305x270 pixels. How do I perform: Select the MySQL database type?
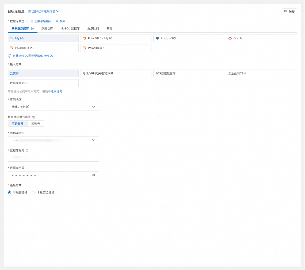43,38
